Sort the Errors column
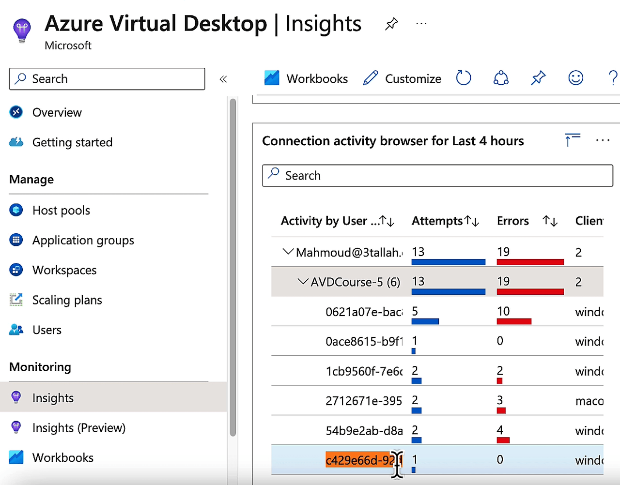The width and height of the screenshot is (620, 485). pyautogui.click(x=550, y=221)
